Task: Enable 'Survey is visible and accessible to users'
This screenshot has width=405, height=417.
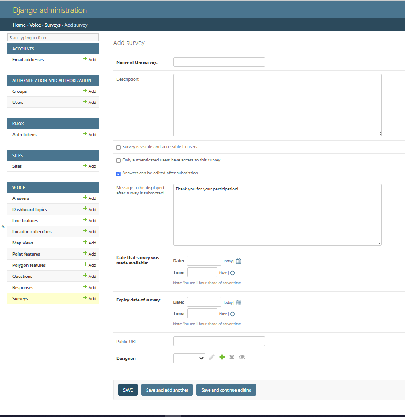Action: coord(118,147)
